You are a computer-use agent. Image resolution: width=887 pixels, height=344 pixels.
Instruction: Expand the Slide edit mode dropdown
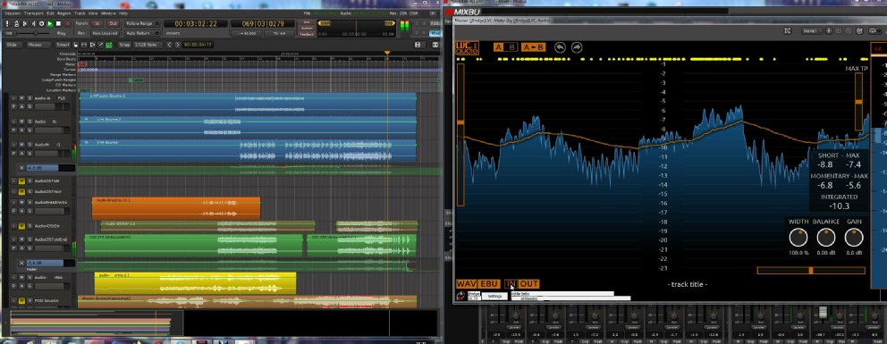(13, 45)
